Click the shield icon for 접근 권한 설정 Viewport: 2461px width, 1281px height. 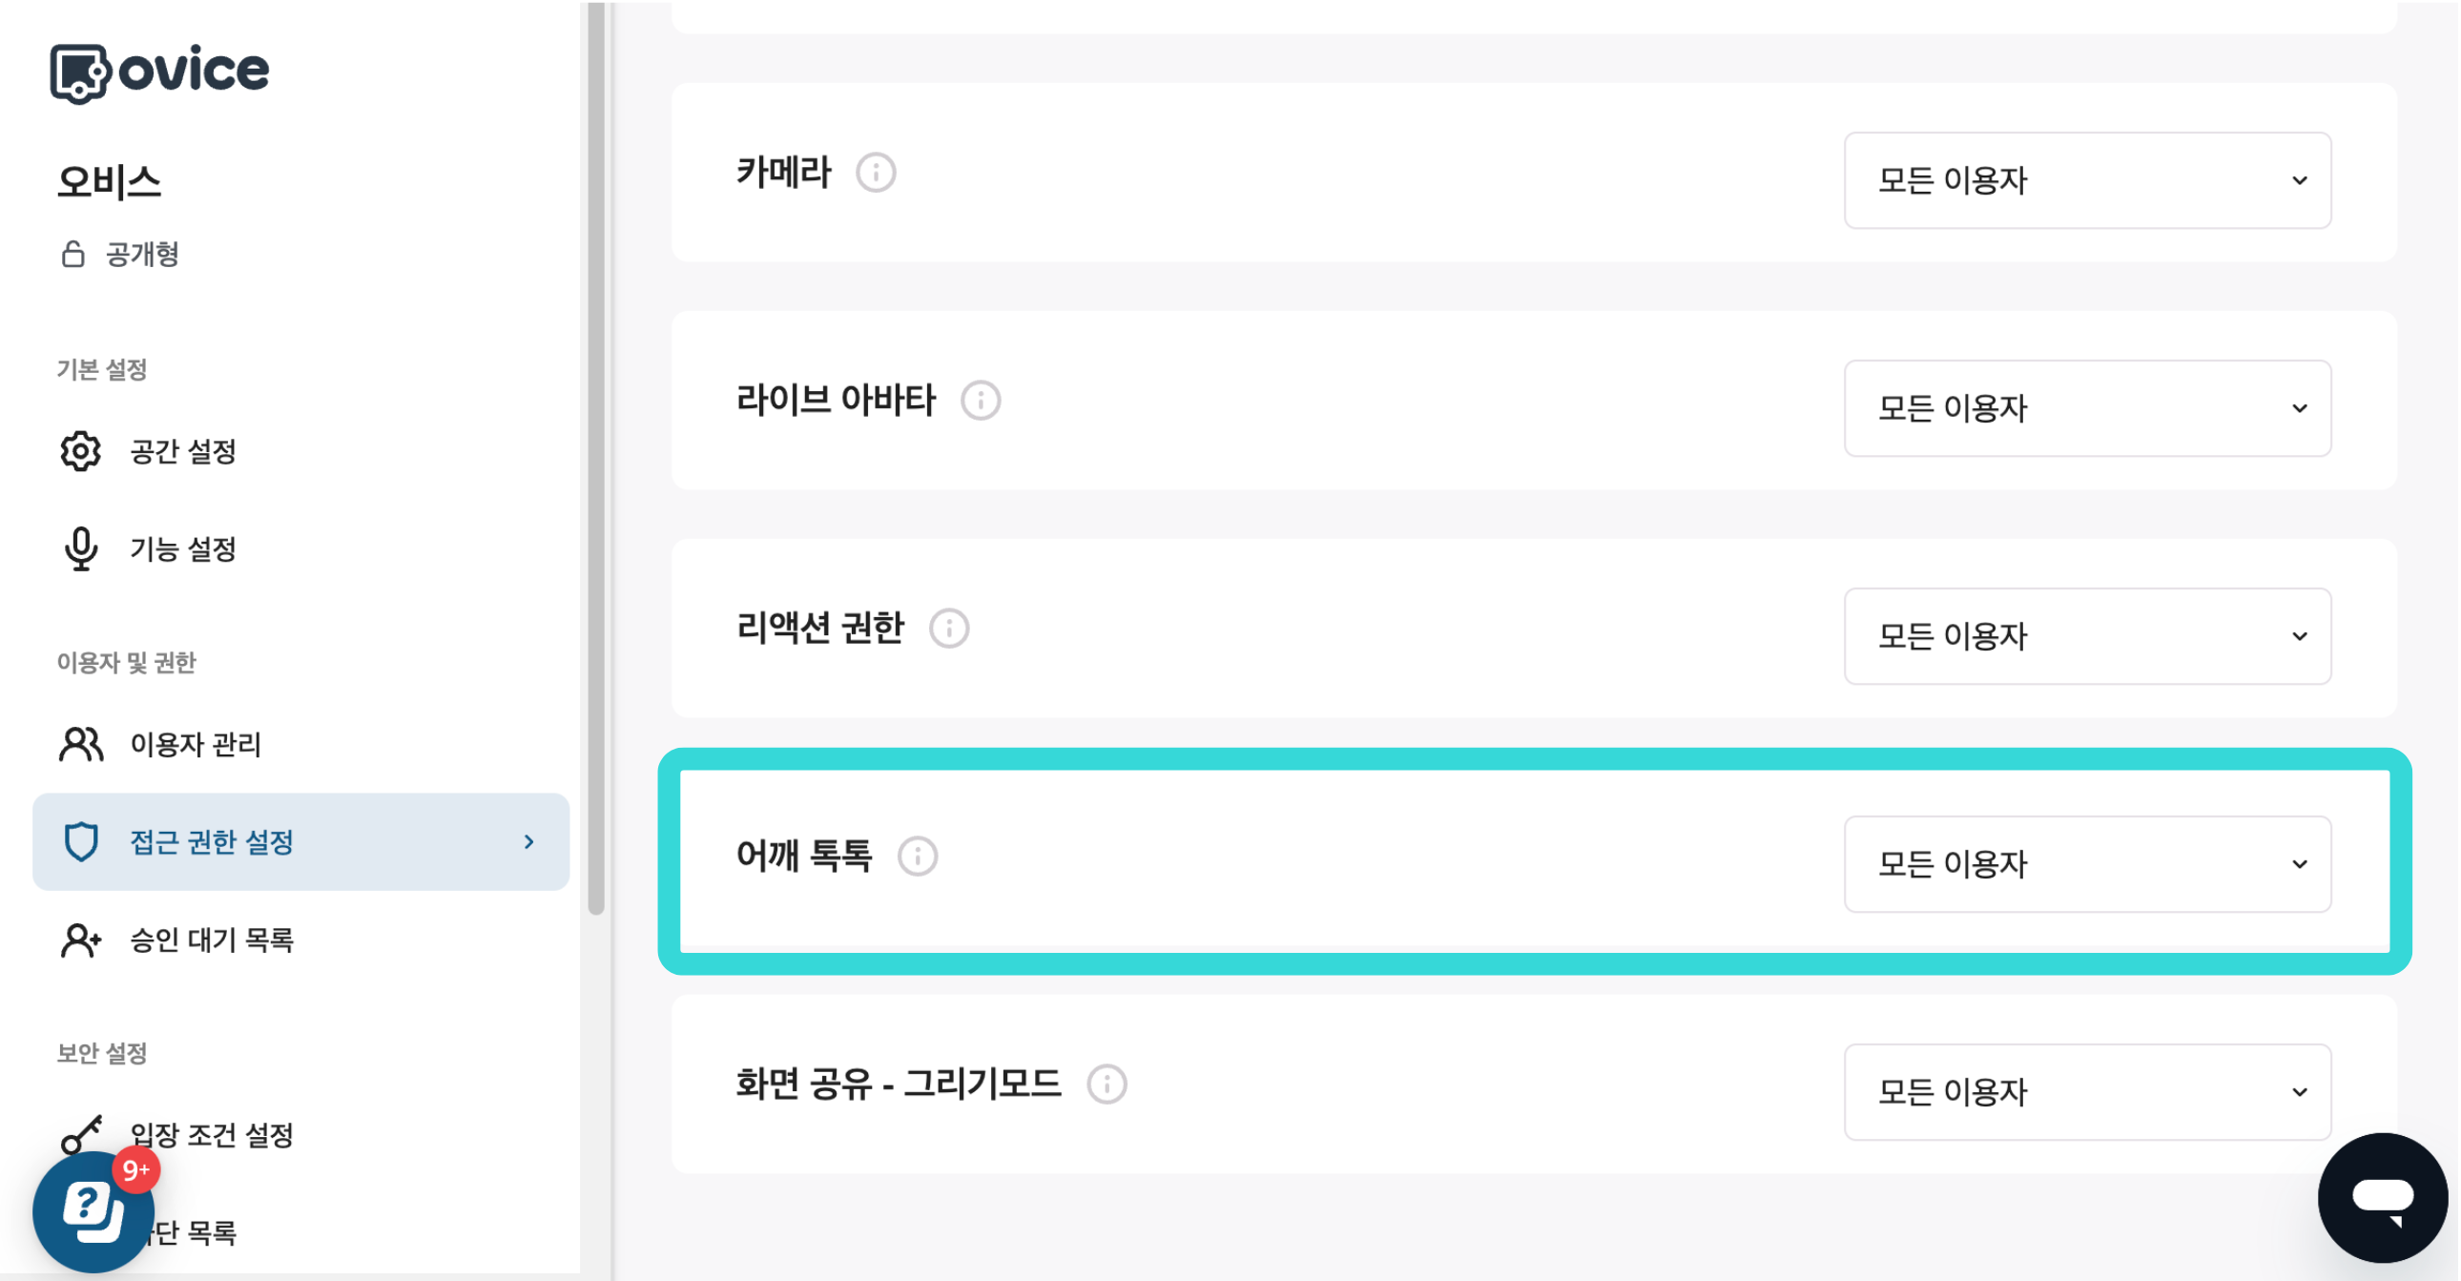[x=81, y=841]
